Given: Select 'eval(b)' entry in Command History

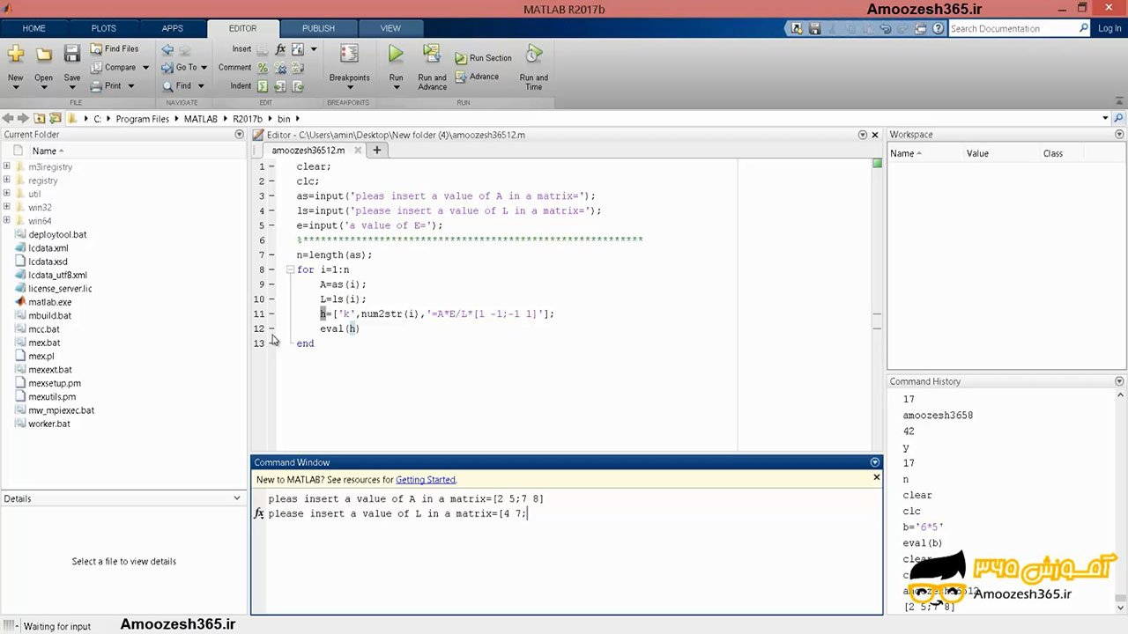Looking at the screenshot, I should pyautogui.click(x=922, y=543).
